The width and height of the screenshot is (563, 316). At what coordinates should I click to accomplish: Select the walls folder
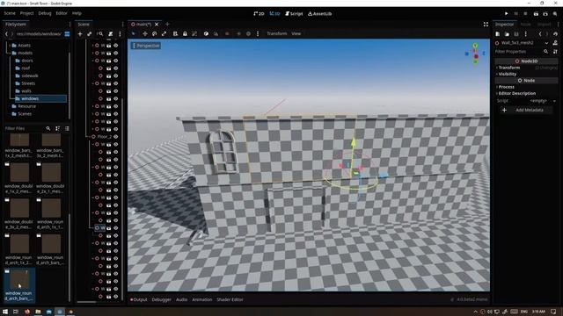coord(26,91)
